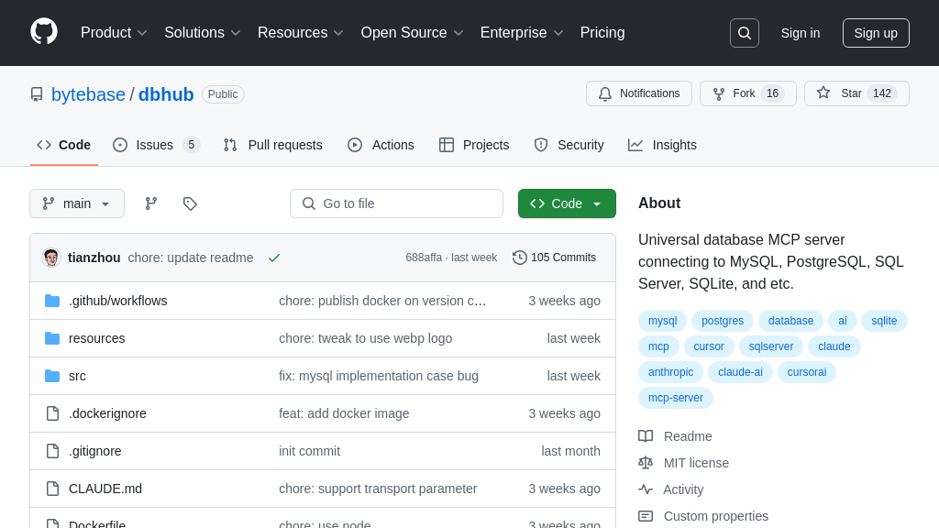This screenshot has width=939, height=528.
Task: Click the .github/workflows folder icon
Action: coord(52,301)
